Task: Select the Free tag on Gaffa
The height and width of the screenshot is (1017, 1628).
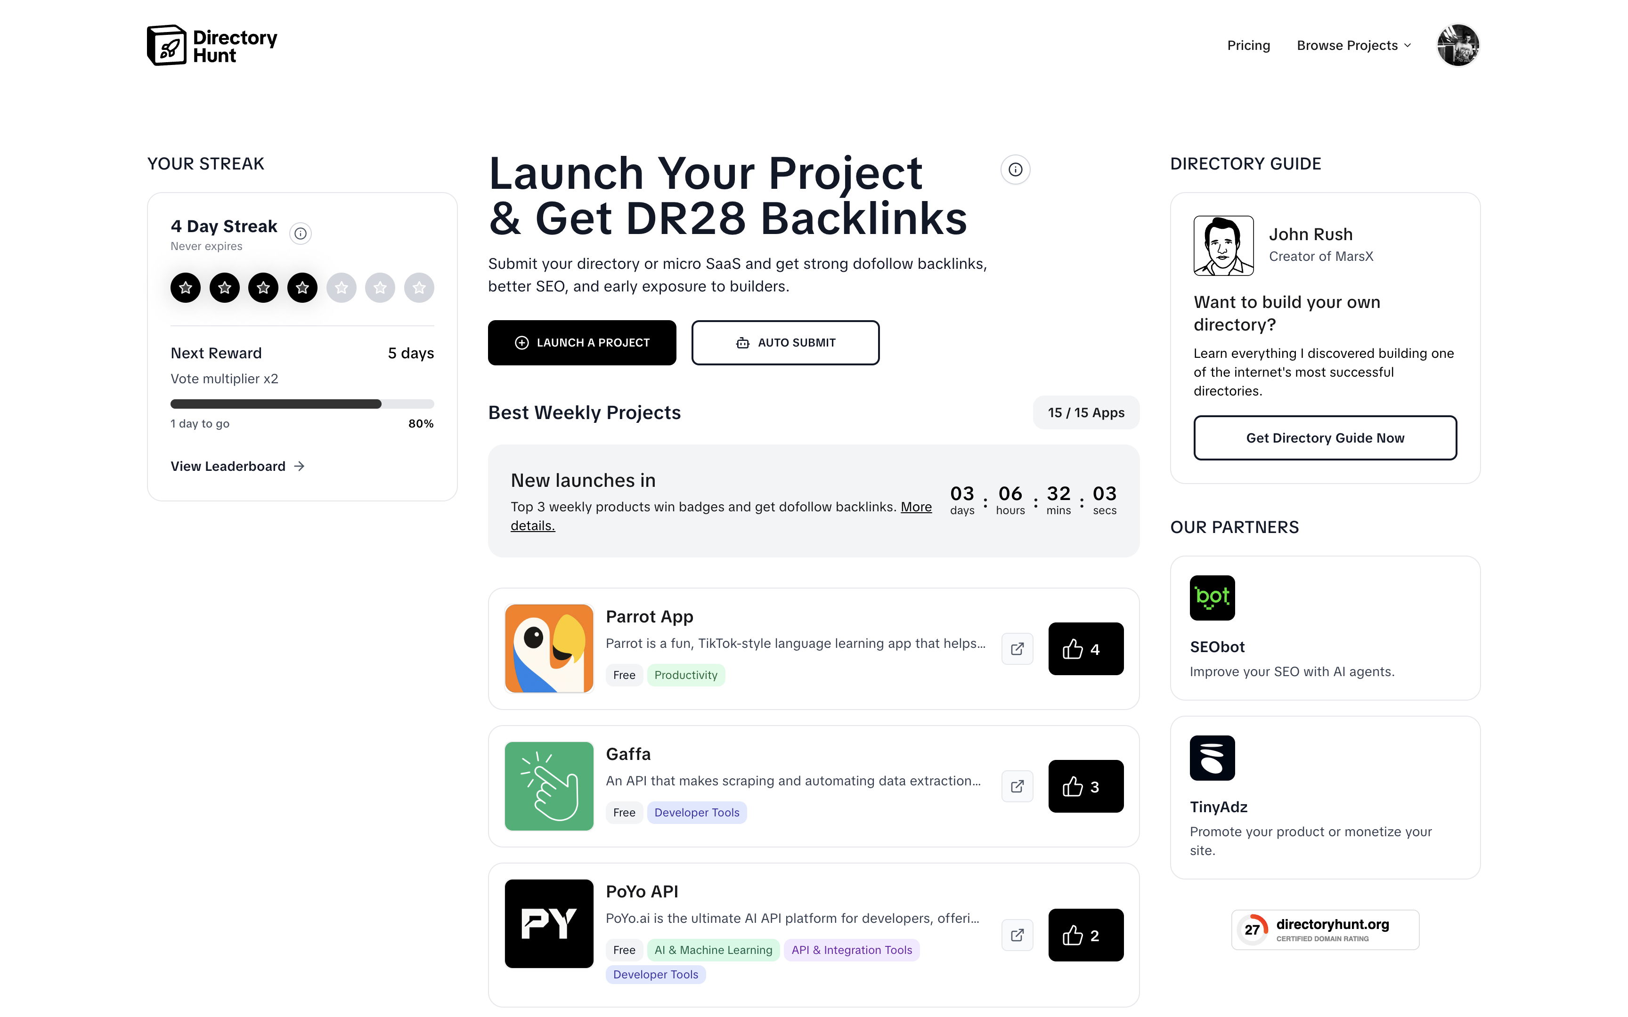Action: [x=624, y=812]
